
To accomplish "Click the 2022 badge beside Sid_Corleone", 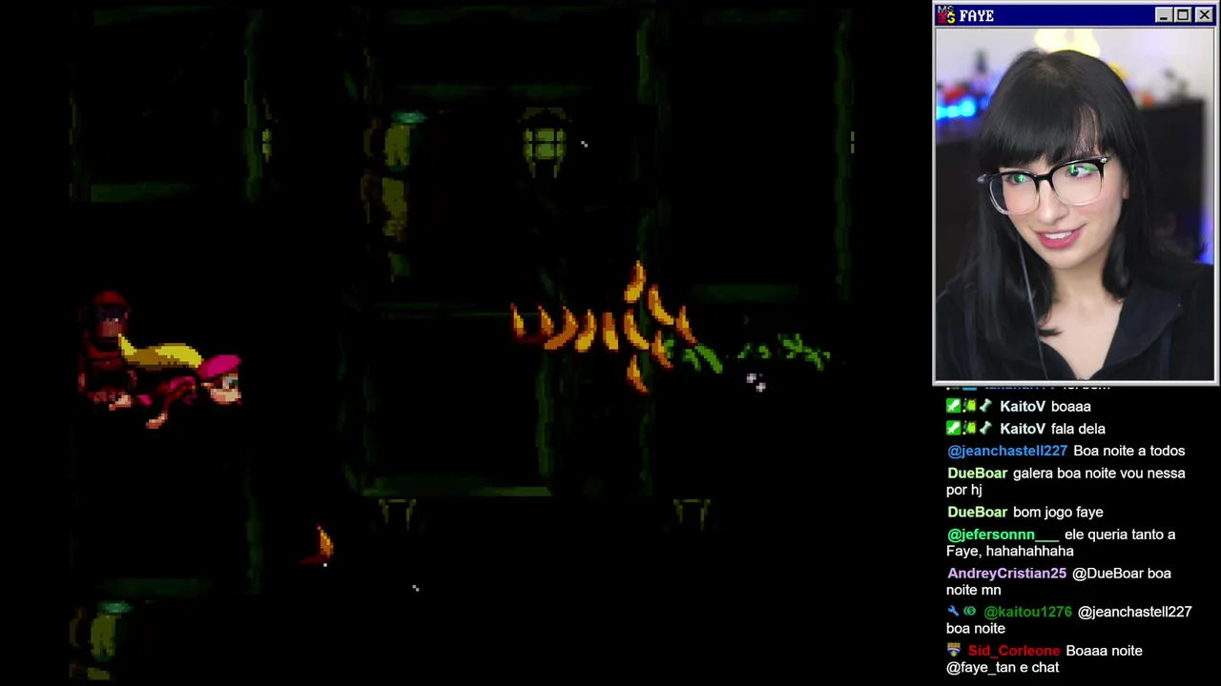I will point(954,651).
